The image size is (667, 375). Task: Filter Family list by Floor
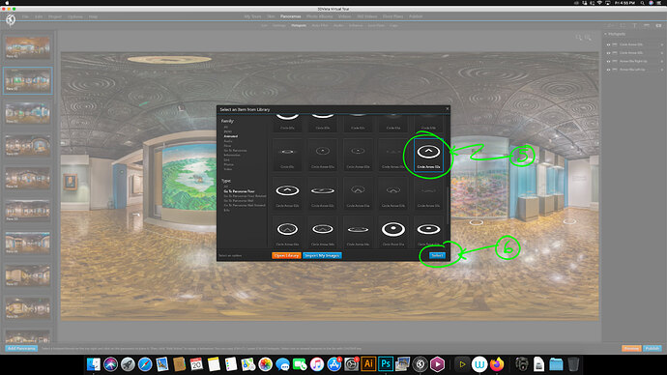[x=227, y=146]
